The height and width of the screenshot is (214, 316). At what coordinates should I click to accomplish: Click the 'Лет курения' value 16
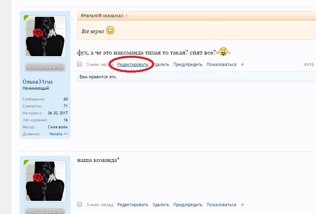[x=66, y=120]
